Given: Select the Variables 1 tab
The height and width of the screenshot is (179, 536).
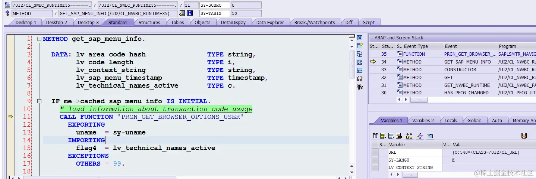Looking at the screenshot, I should click(391, 120).
